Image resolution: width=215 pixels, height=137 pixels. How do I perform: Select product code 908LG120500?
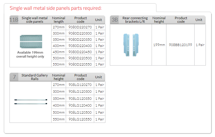point(80,112)
